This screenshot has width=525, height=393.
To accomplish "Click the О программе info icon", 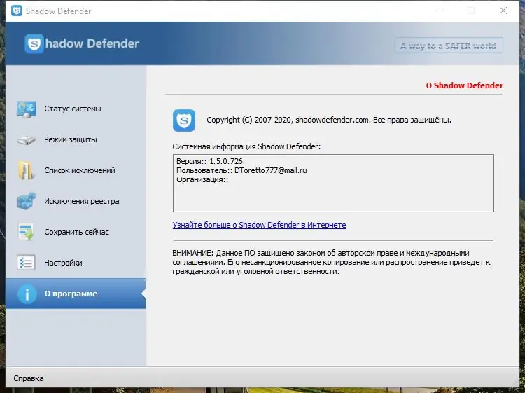I will tap(27, 294).
